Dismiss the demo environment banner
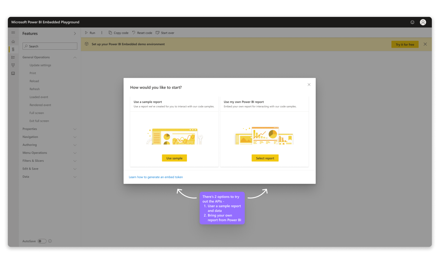This screenshot has width=440, height=264. [425, 44]
